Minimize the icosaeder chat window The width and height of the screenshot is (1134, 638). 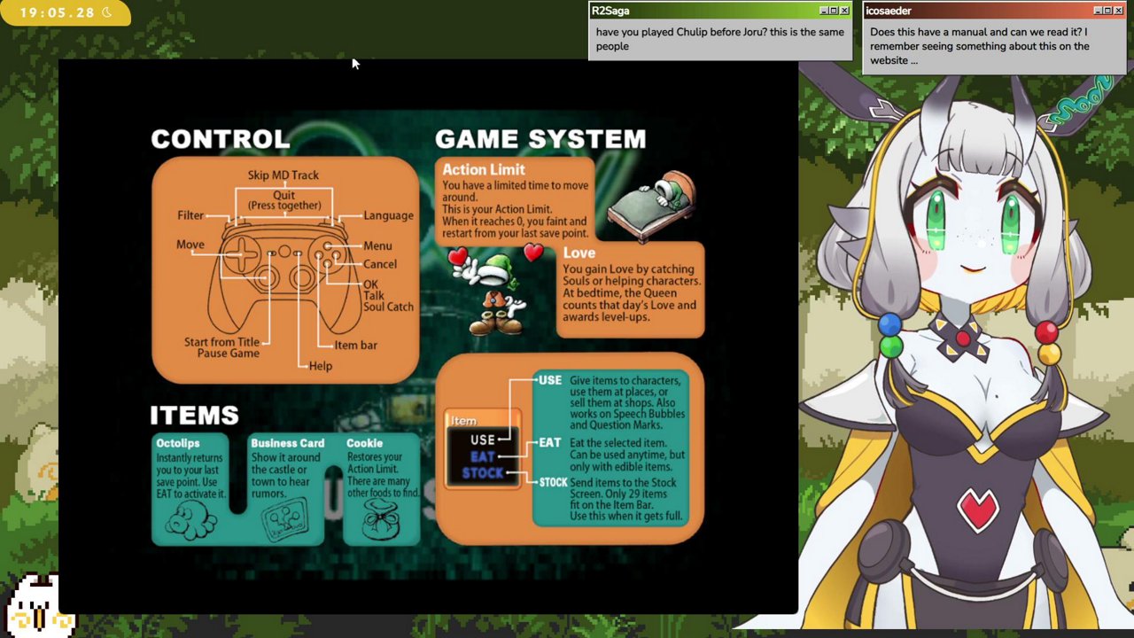point(1098,11)
